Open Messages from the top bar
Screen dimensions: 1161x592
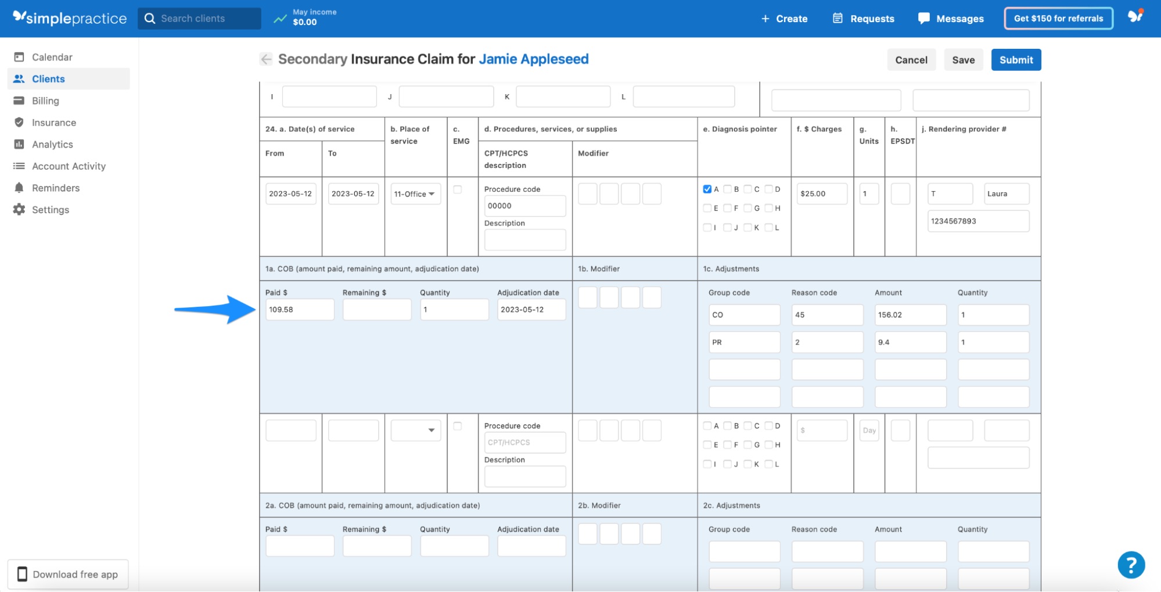(951, 18)
